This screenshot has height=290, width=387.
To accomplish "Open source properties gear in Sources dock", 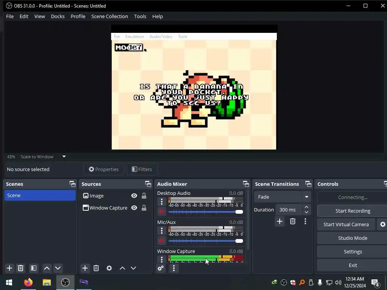I will pos(109,268).
